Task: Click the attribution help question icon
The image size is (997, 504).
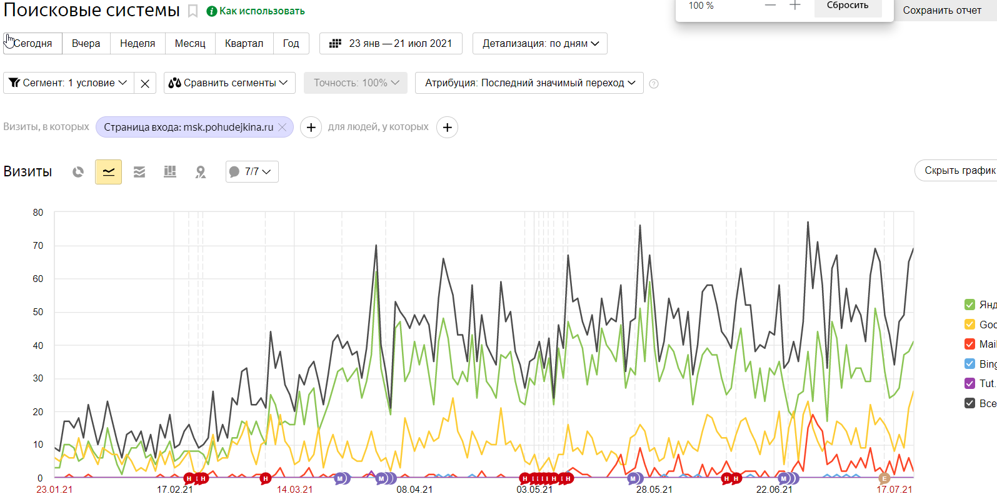Action: tap(654, 84)
